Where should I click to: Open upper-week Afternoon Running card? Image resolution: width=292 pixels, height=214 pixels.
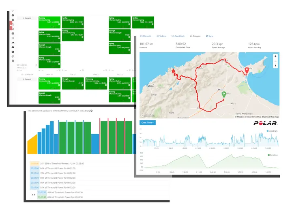pyautogui.click(x=73, y=35)
